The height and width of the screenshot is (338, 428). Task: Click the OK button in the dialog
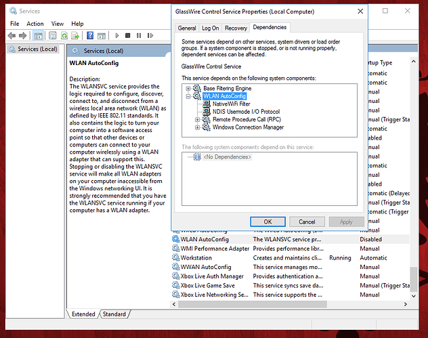click(x=267, y=221)
